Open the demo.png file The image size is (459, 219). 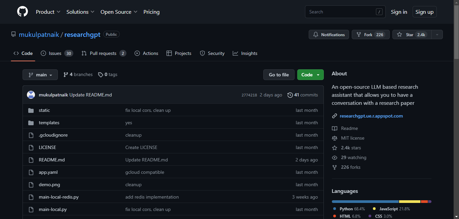(x=49, y=185)
